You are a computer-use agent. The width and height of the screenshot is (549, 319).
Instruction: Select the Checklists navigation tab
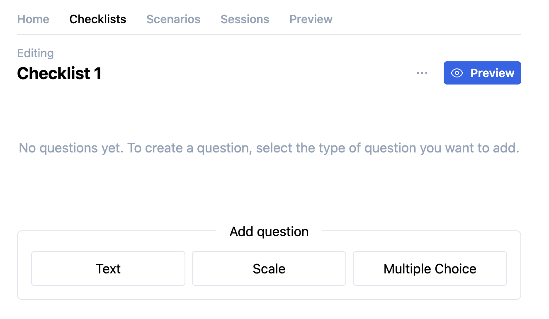tap(98, 19)
